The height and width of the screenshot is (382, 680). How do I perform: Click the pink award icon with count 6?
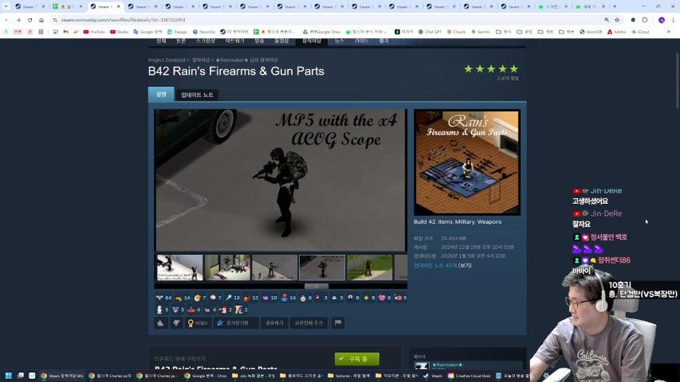384,298
